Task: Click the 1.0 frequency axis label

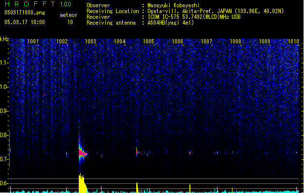Action: click(x=4, y=87)
